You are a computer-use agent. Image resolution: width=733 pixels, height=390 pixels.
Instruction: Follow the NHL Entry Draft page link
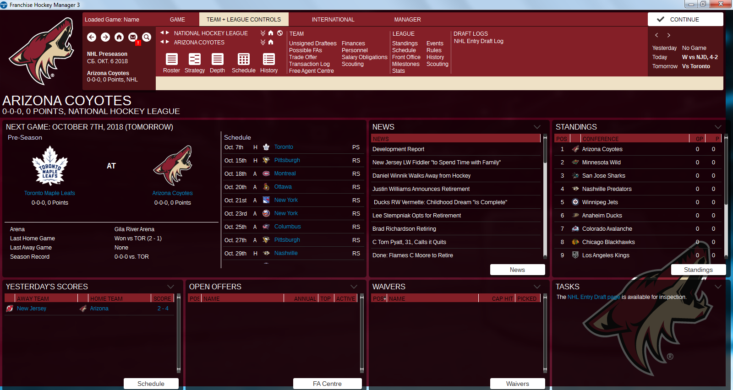coord(594,297)
